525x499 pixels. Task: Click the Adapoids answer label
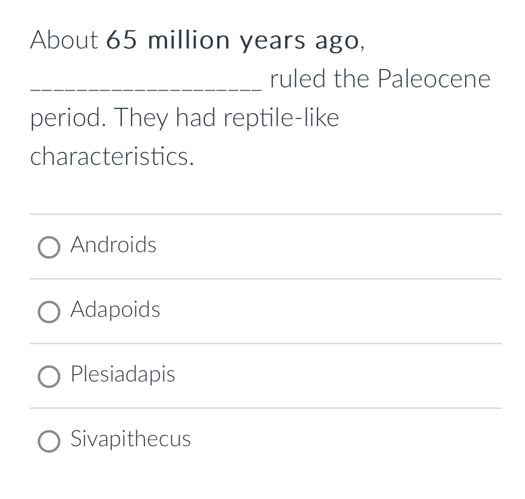pyautogui.click(x=114, y=310)
